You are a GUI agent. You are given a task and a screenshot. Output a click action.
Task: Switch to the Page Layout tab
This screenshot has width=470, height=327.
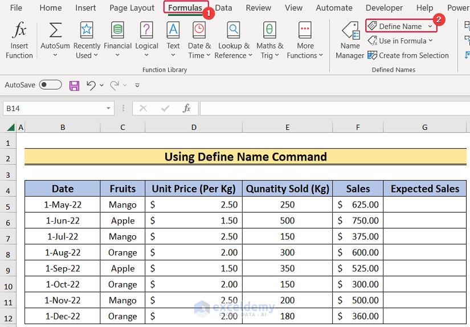point(132,8)
